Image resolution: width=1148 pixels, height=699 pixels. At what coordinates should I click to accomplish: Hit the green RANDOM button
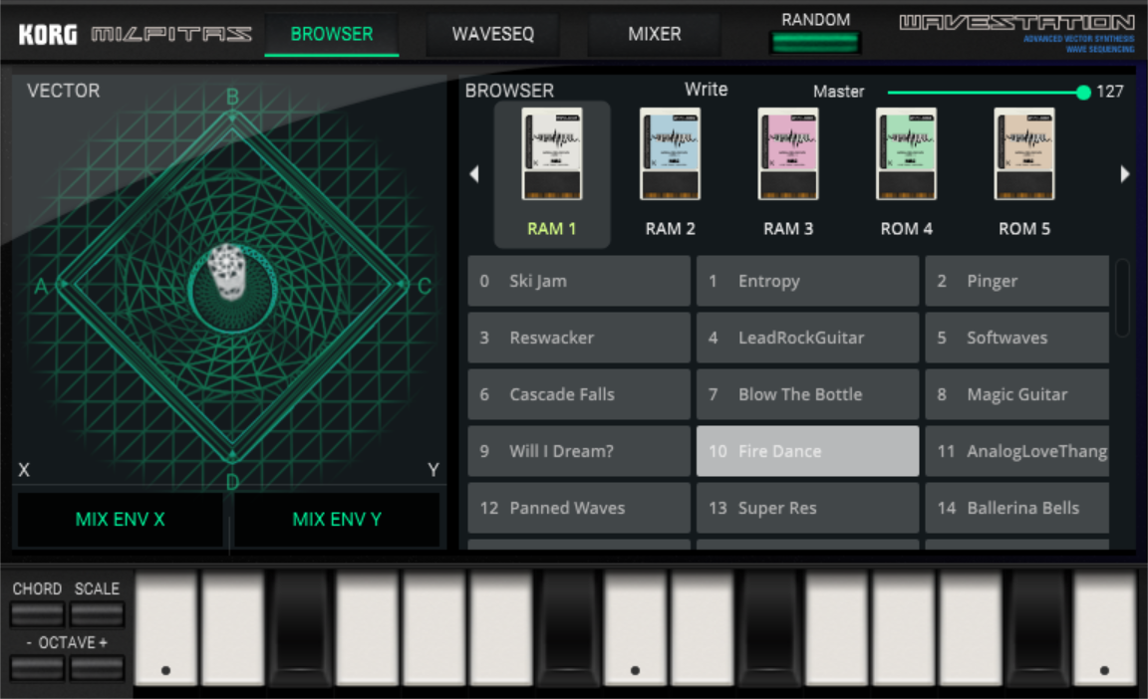coord(815,43)
